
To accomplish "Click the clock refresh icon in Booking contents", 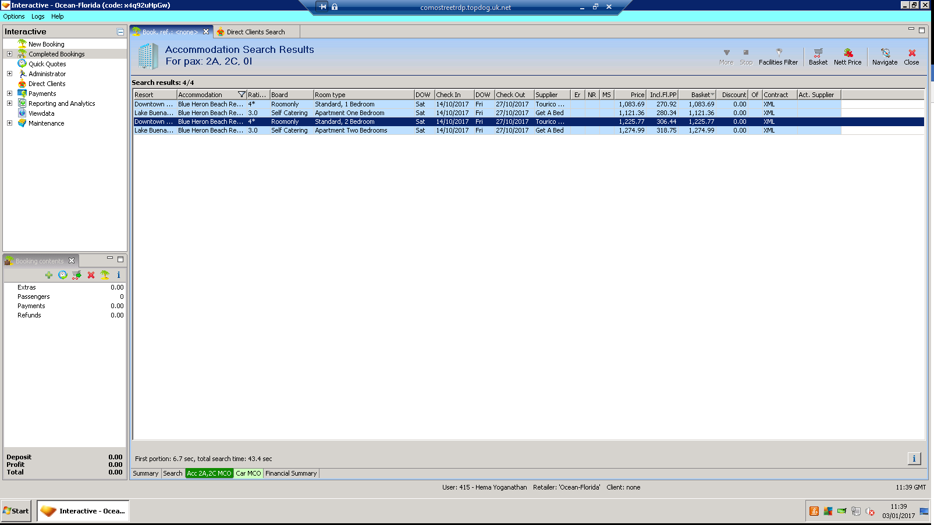I will (63, 275).
